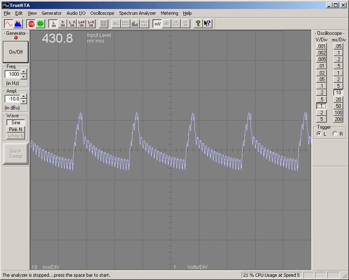This screenshot has height=280, width=349.
Task: Click the Quick Sweep button
Action: [x=16, y=154]
